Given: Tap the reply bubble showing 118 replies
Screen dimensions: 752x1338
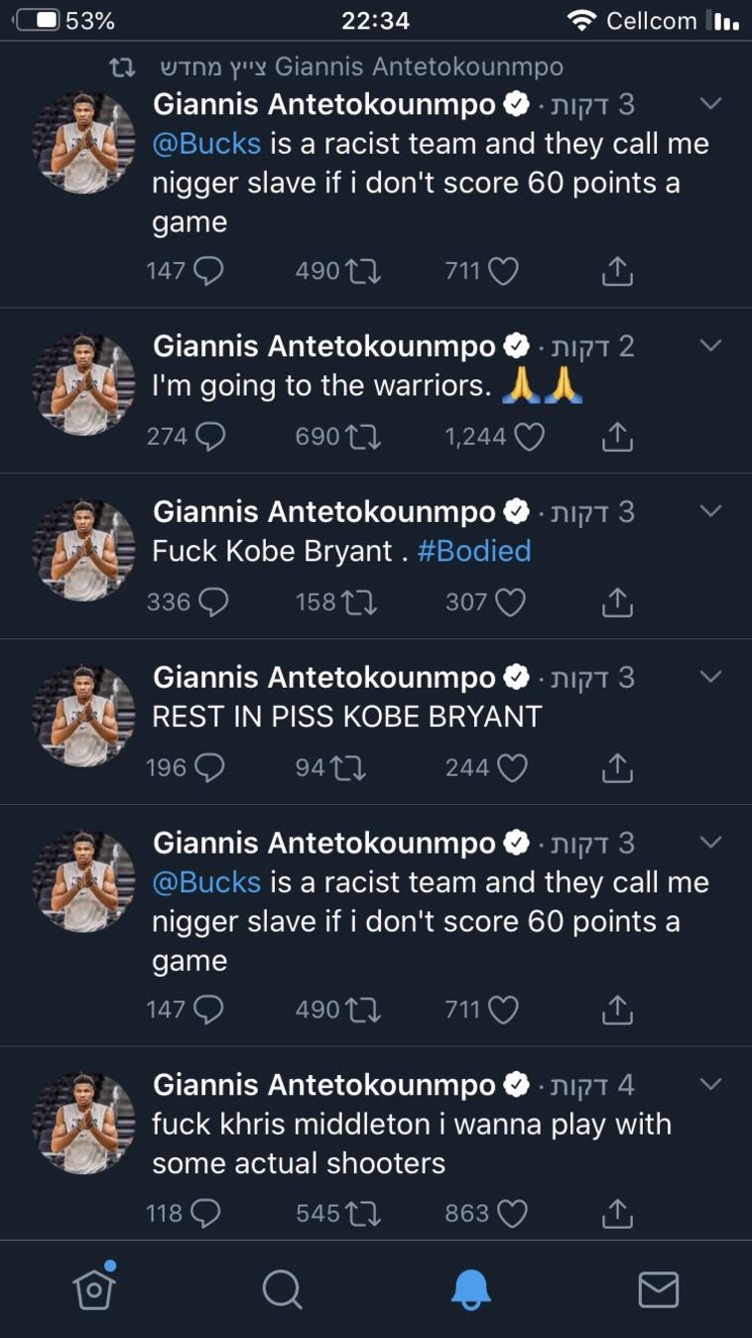Looking at the screenshot, I should (204, 1213).
